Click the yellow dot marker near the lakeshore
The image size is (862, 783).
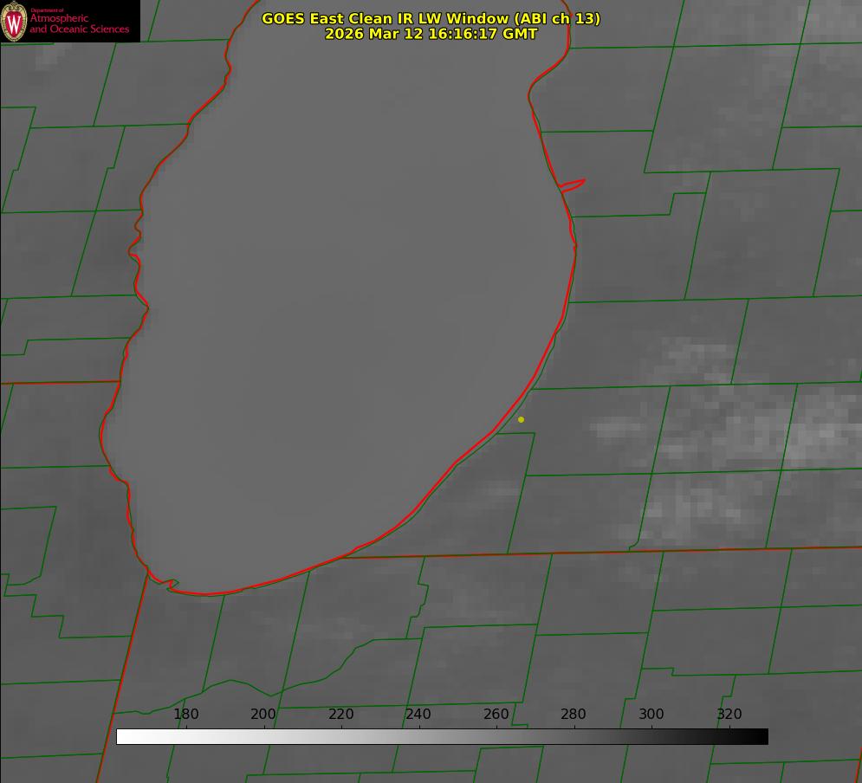521,419
